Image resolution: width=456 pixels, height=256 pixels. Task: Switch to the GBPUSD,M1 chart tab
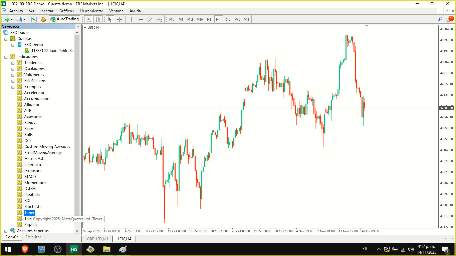click(x=98, y=239)
